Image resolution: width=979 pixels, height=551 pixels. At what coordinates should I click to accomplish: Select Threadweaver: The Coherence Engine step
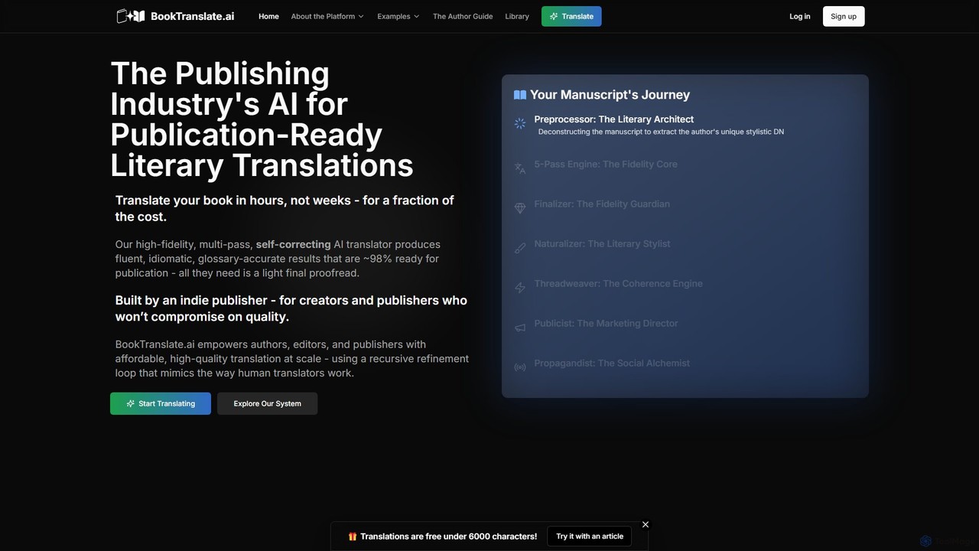coord(618,283)
